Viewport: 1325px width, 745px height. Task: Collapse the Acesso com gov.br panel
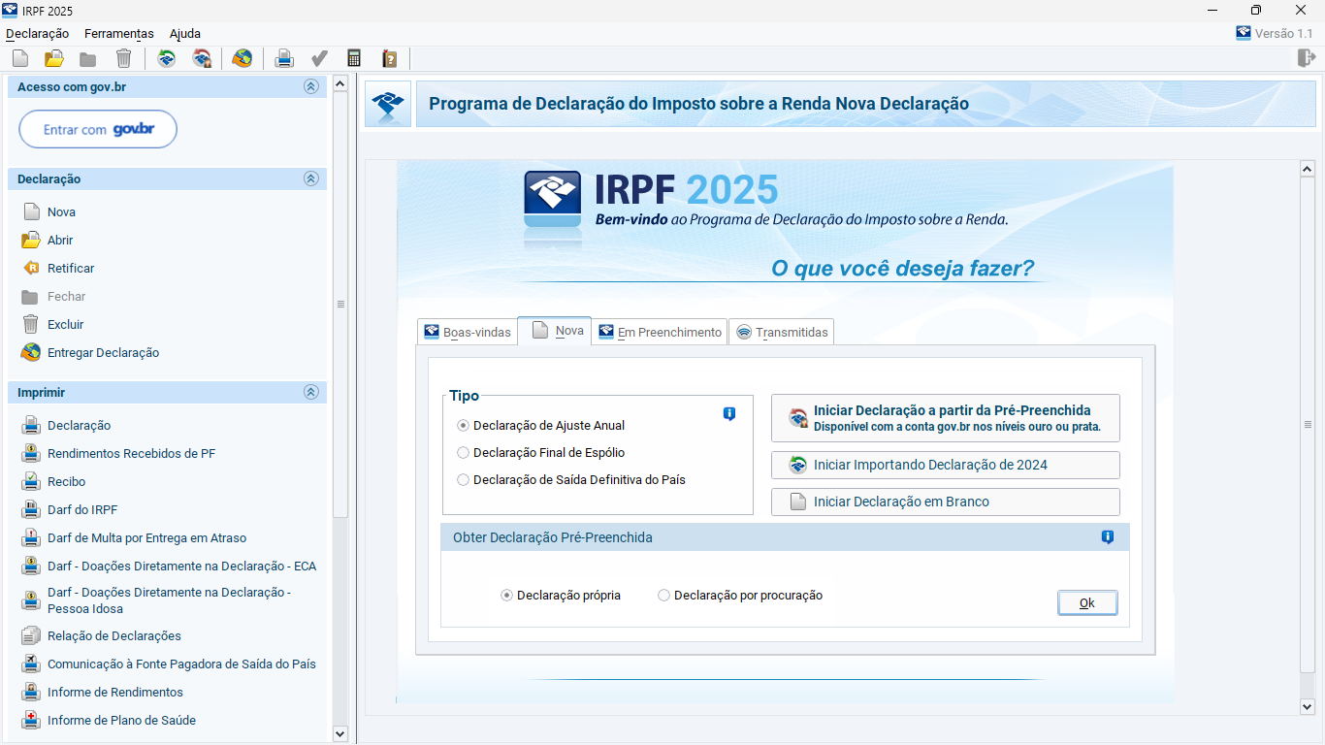(x=310, y=86)
